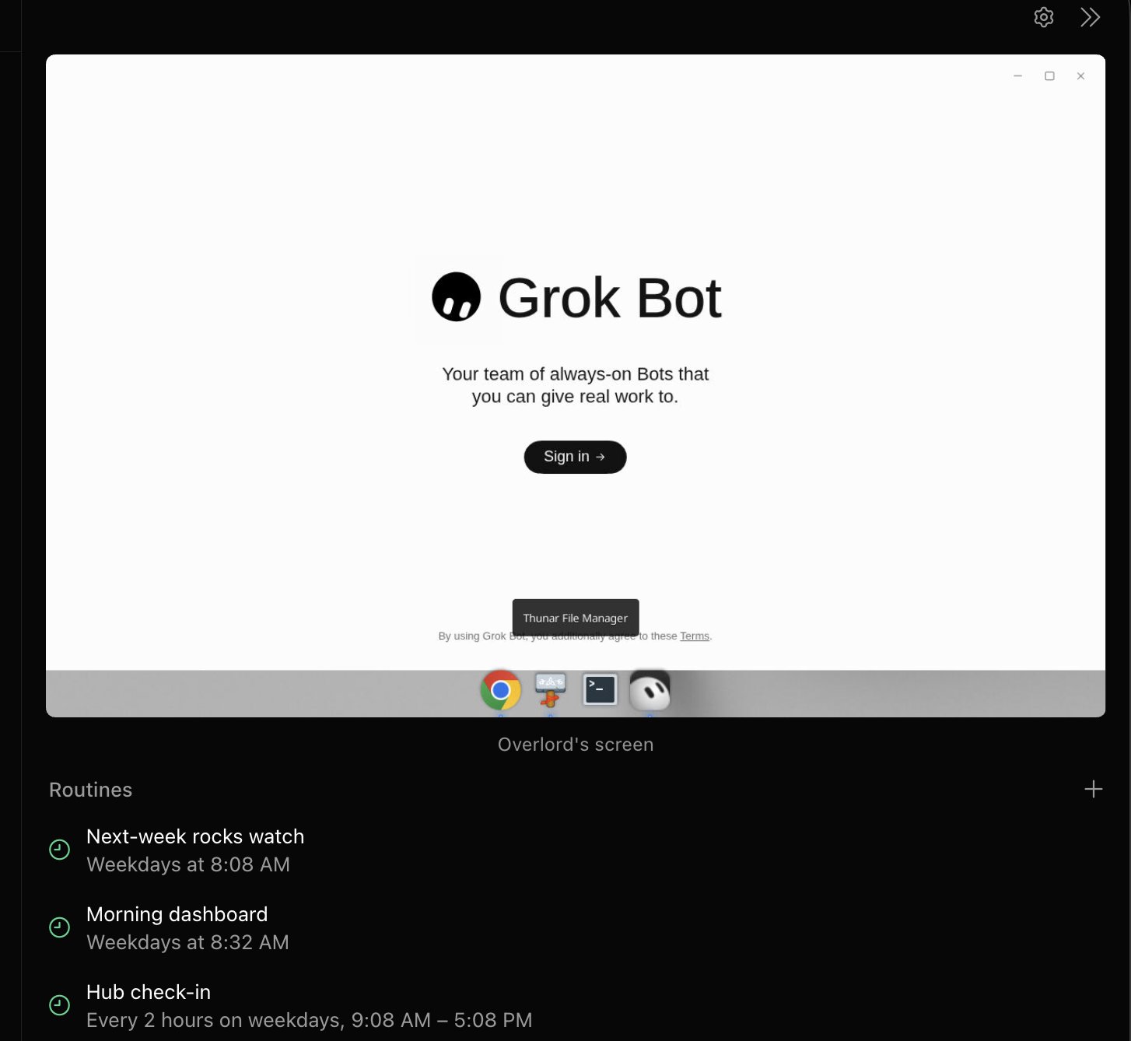Image resolution: width=1131 pixels, height=1041 pixels.
Task: Open the Terminal dock icon
Action: pos(600,689)
